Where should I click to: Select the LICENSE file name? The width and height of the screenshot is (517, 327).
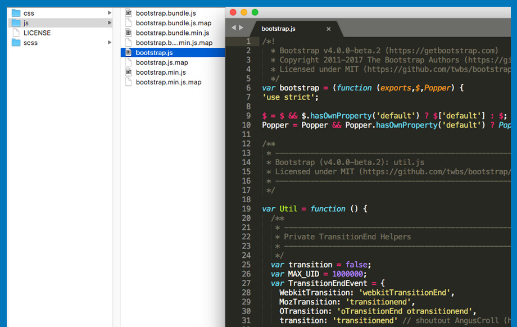37,33
